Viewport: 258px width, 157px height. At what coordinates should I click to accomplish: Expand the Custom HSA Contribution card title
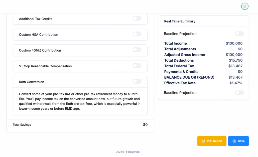click(x=39, y=35)
